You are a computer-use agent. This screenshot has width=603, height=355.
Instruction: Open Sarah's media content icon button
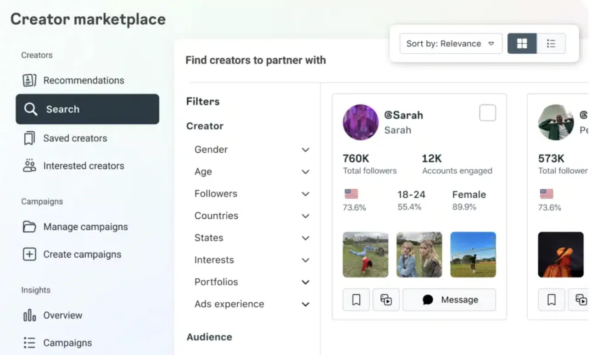click(386, 300)
